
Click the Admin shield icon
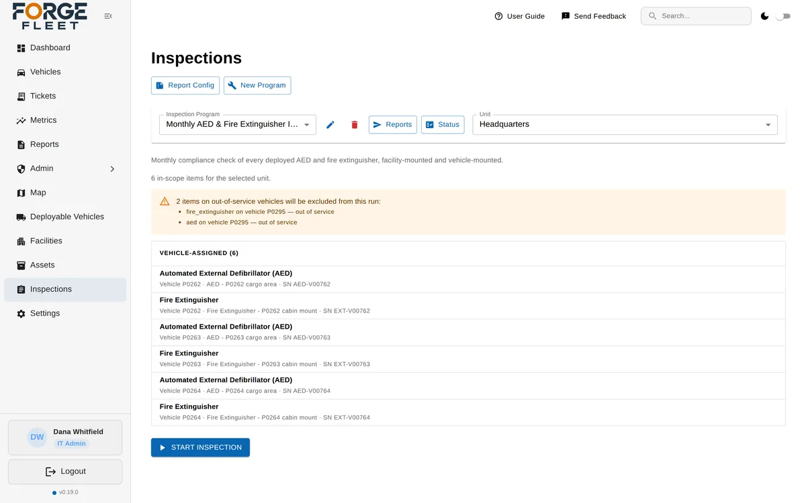(21, 169)
